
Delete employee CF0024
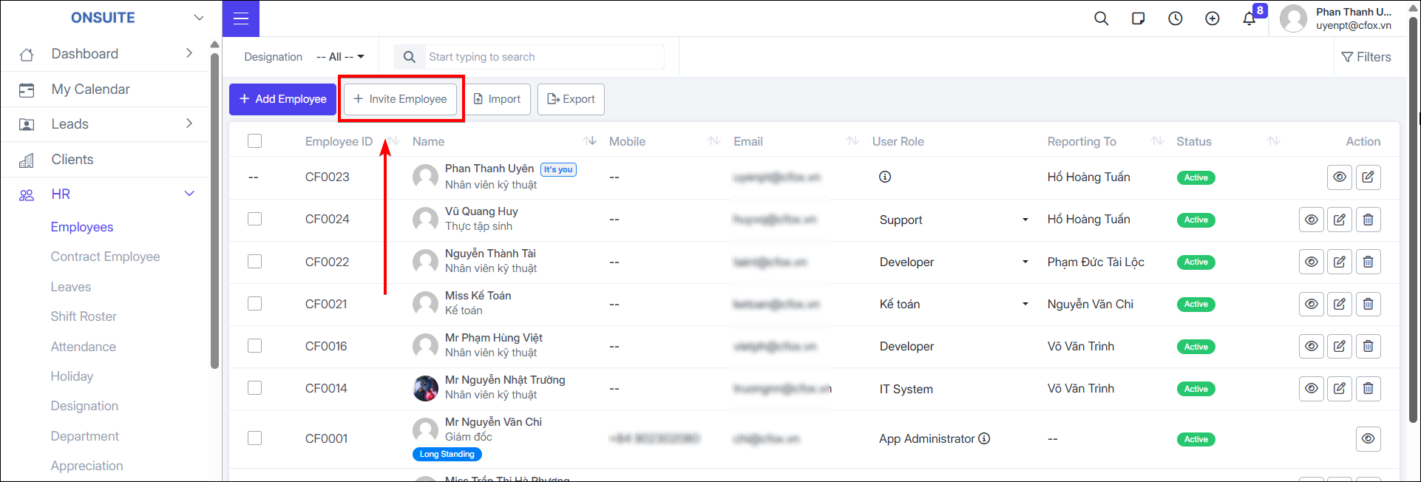[1369, 220]
